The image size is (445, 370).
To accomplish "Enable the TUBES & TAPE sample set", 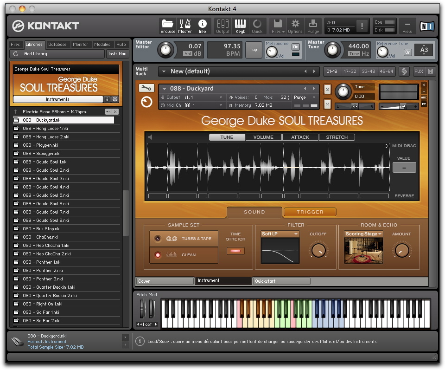I will [x=184, y=239].
